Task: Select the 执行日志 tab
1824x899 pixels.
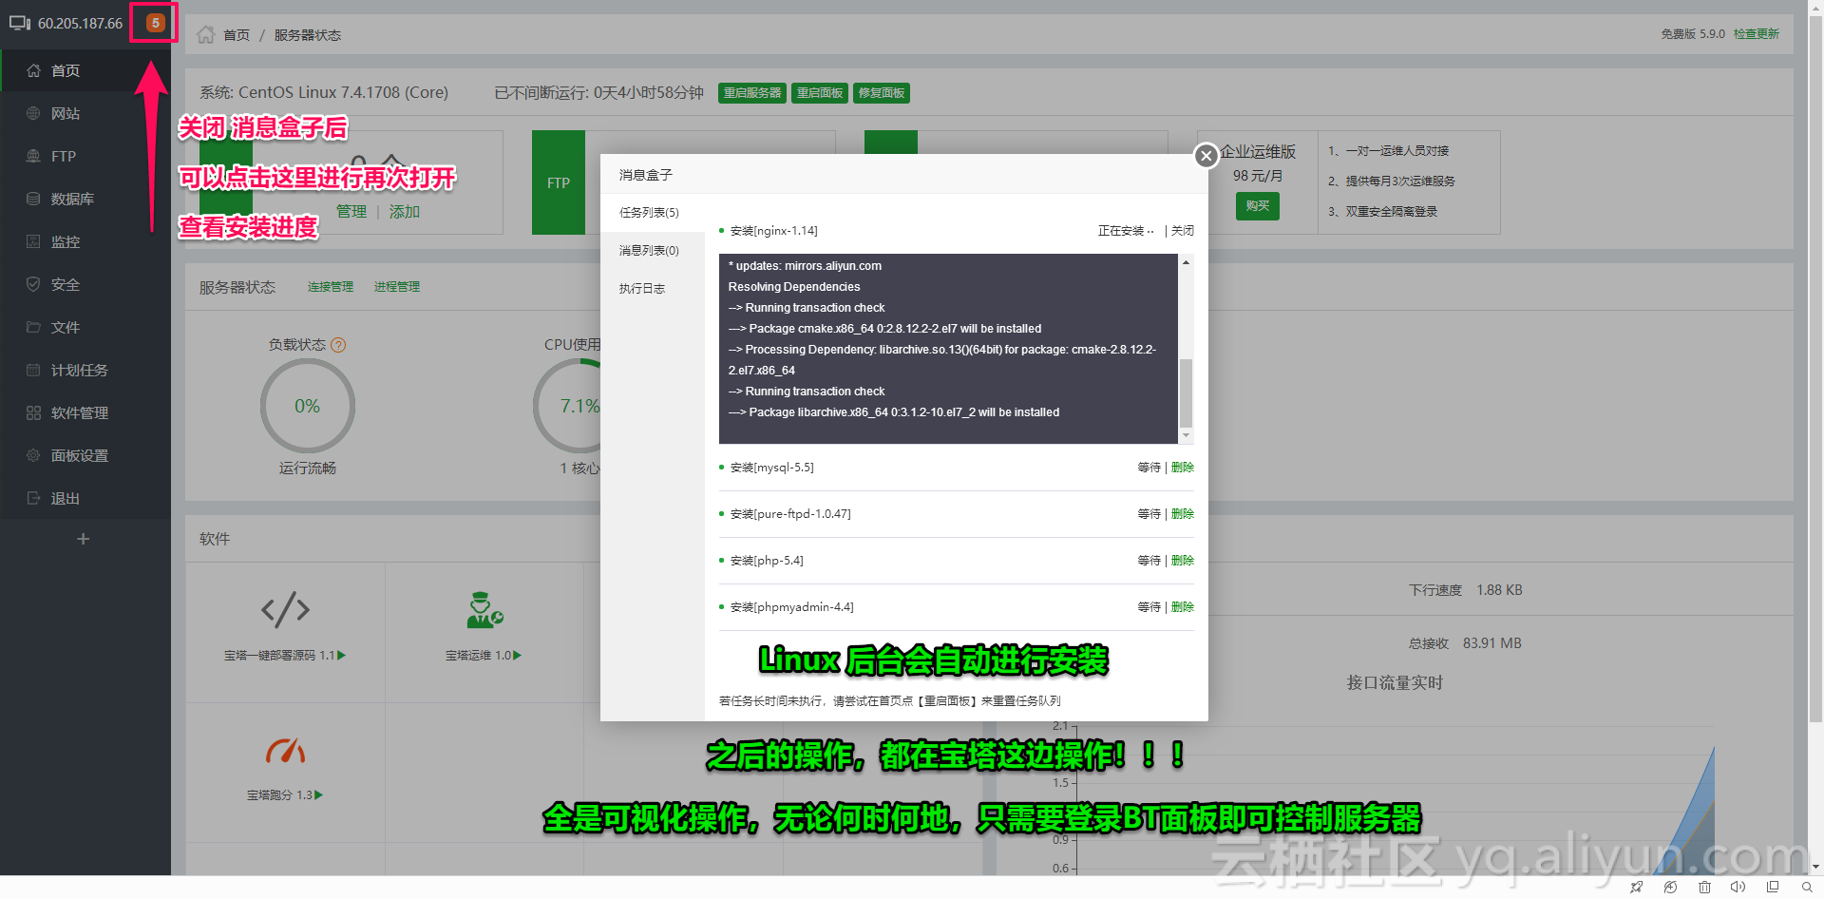Action: coord(653,289)
